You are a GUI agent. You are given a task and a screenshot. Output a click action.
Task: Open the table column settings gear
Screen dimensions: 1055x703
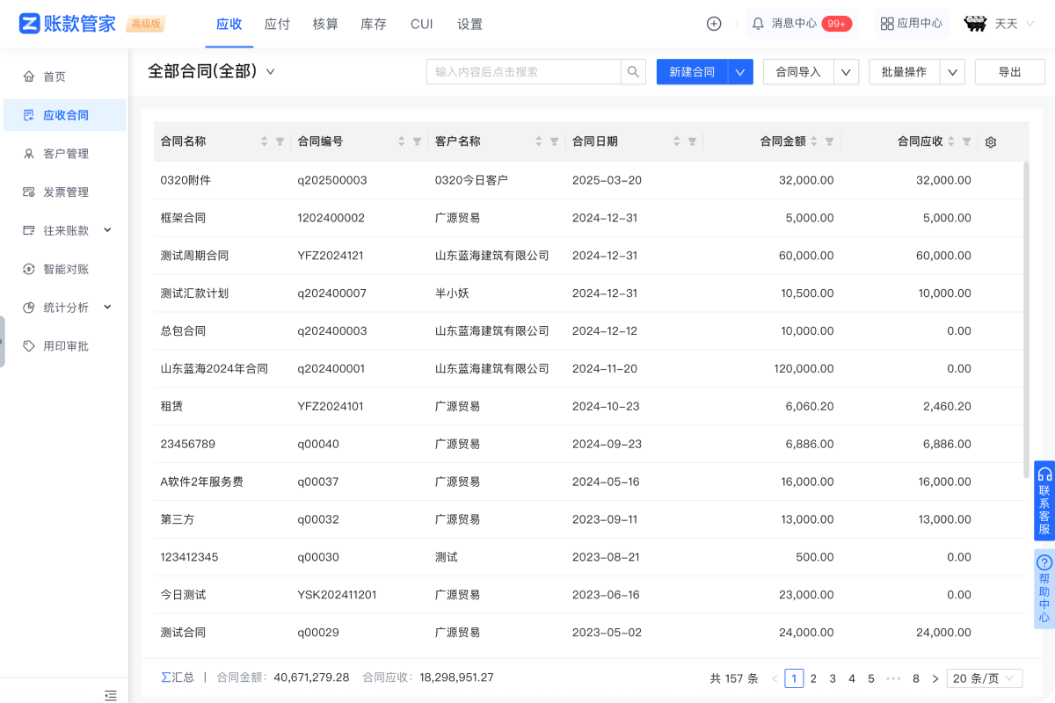(991, 141)
